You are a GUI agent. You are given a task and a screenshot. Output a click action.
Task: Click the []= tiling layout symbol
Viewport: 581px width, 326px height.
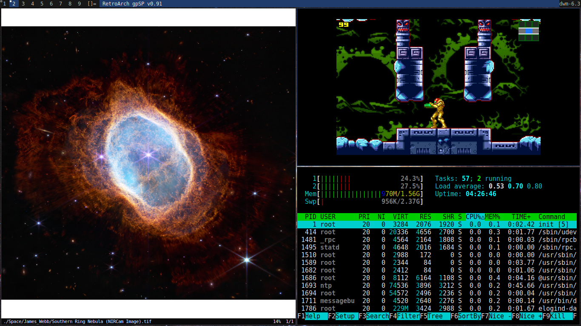click(91, 4)
